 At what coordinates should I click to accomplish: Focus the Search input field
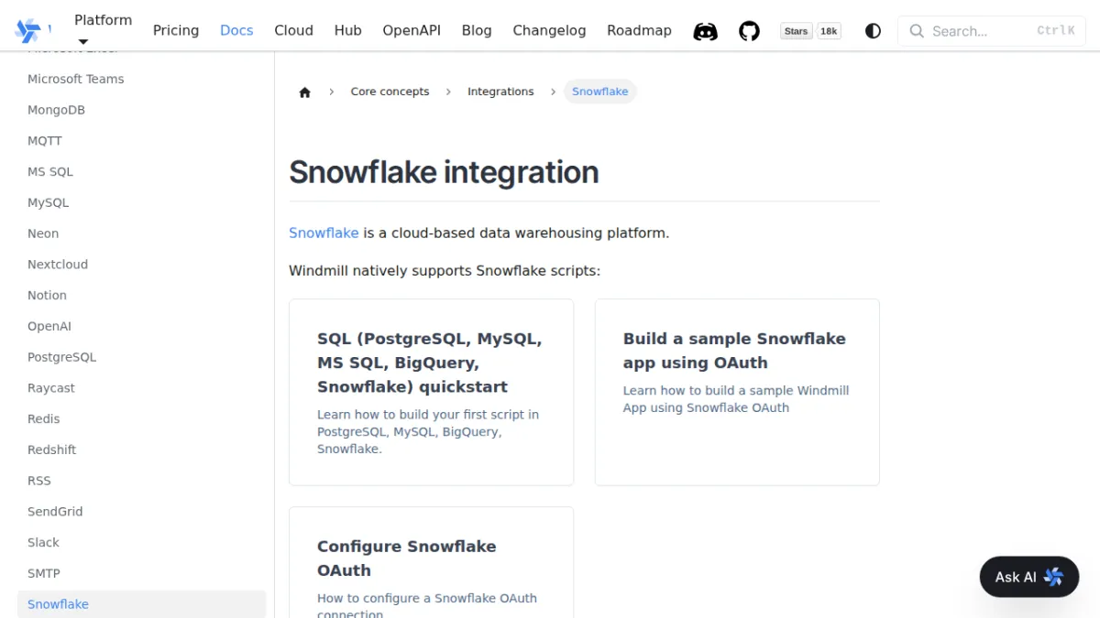[x=992, y=31]
